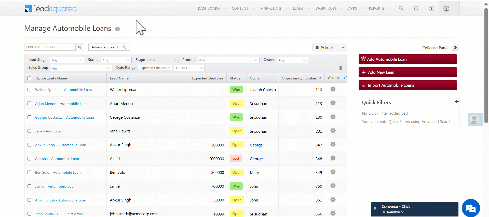489x217 pixels.
Task: Open the Owner filter dropdown
Action: [x=292, y=60]
